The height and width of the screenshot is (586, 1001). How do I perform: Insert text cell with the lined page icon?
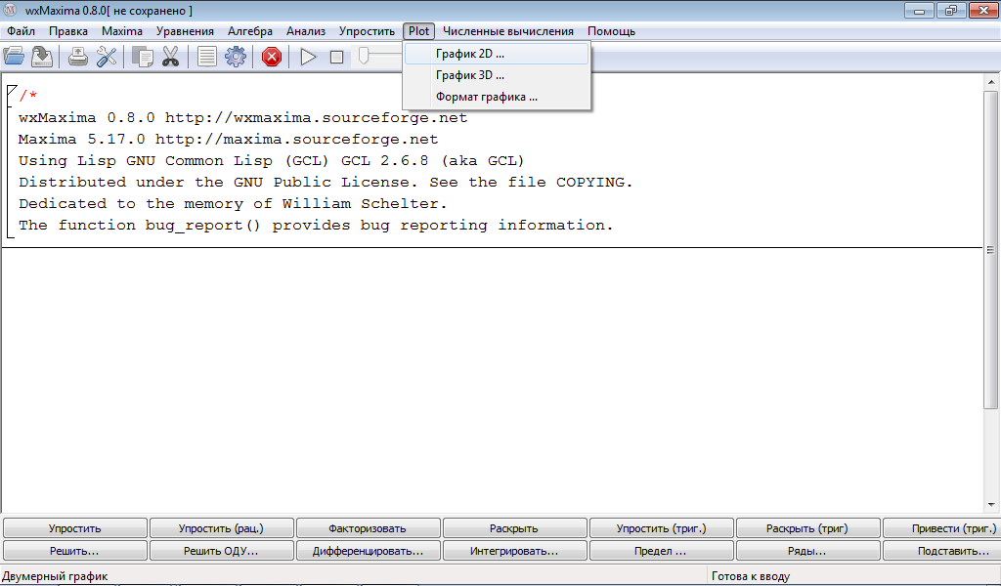point(207,57)
